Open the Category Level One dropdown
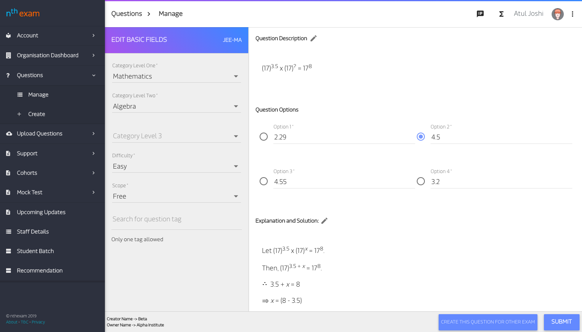The image size is (582, 332). (176, 76)
